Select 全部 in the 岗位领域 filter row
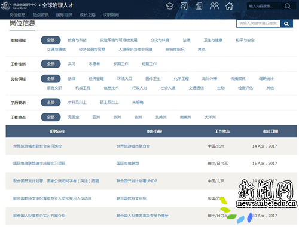 51,79
